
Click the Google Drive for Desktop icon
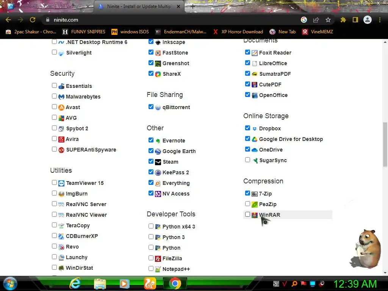tap(255, 139)
